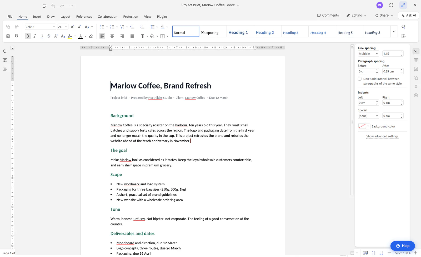Expand the paragraph styles gallery
This screenshot has height=257, width=421.
tap(394, 31)
